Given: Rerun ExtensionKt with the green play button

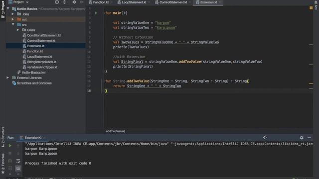Looking at the screenshot, I should 10,146.
